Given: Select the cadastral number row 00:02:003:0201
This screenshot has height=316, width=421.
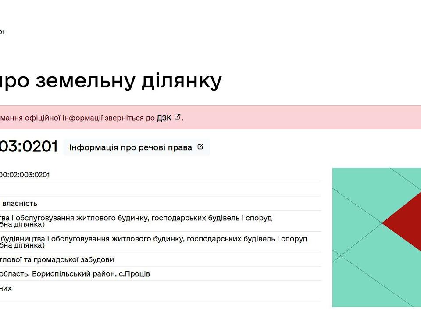Looking at the screenshot, I should point(25,175).
